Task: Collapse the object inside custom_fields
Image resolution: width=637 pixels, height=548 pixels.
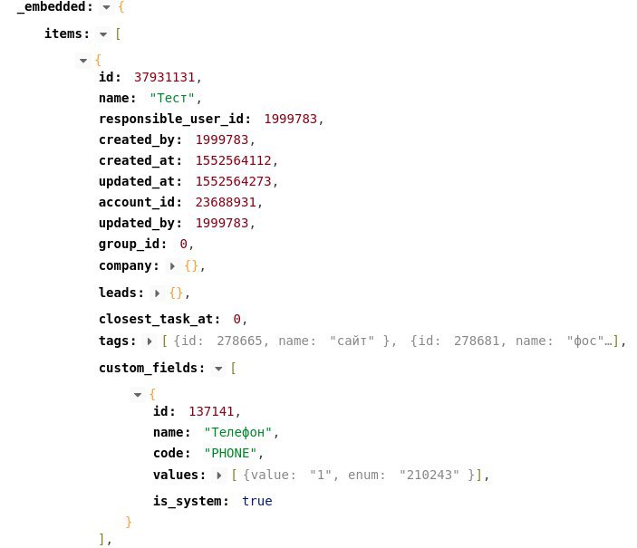Action: tap(138, 395)
